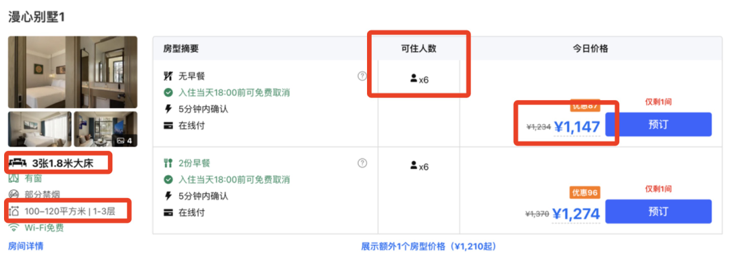Click the 优惠96 discount tag

click(x=585, y=192)
